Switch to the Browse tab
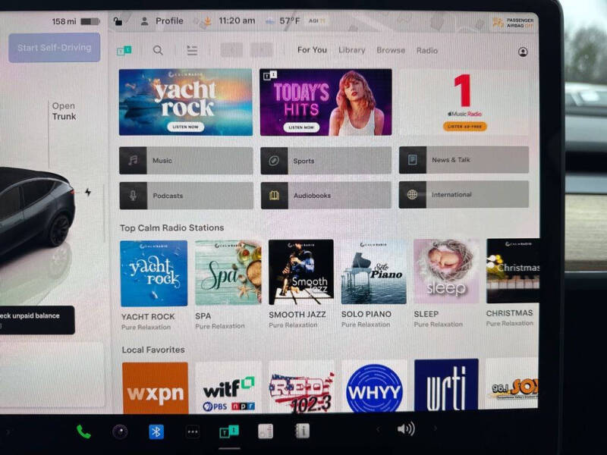This screenshot has width=607, height=455. (391, 50)
